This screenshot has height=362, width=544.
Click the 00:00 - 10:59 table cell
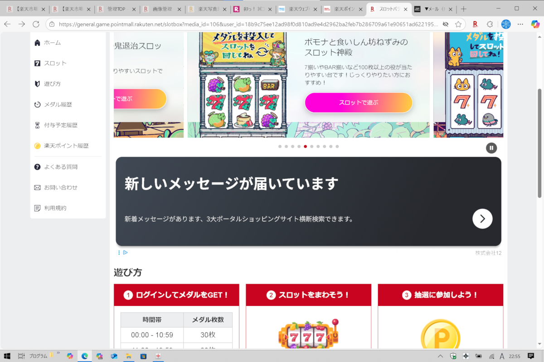(x=152, y=335)
